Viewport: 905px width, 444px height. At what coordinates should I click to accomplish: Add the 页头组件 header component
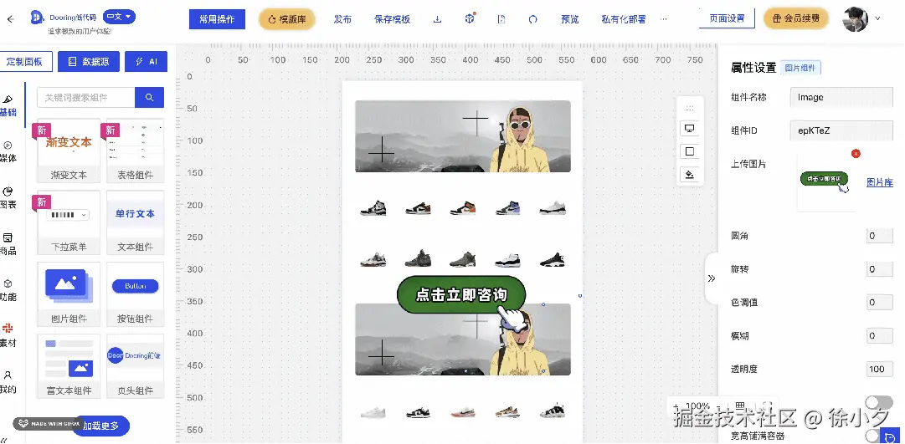[135, 366]
